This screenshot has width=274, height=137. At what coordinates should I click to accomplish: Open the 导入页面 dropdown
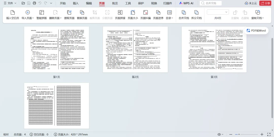(x=28, y=15)
